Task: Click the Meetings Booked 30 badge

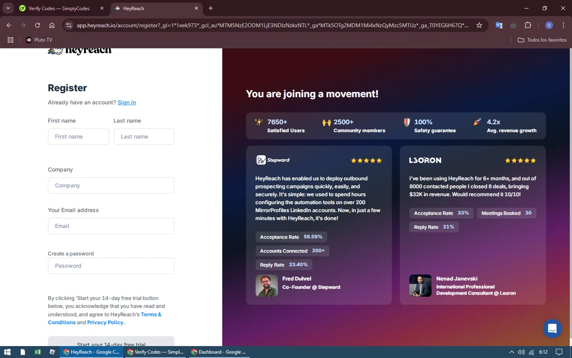Action: pyautogui.click(x=506, y=213)
